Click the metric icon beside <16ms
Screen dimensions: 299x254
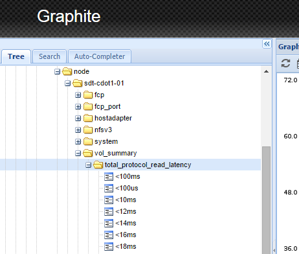point(109,235)
